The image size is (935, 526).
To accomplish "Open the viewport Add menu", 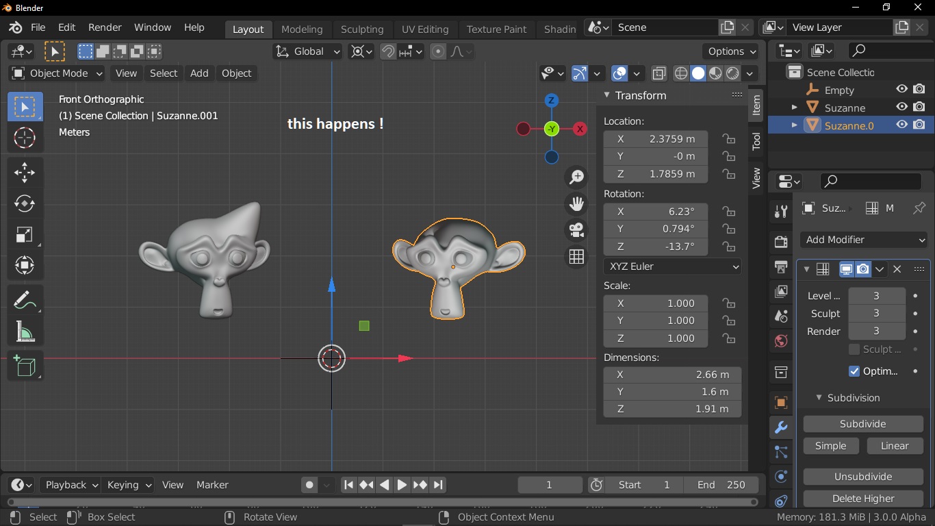I will click(199, 73).
